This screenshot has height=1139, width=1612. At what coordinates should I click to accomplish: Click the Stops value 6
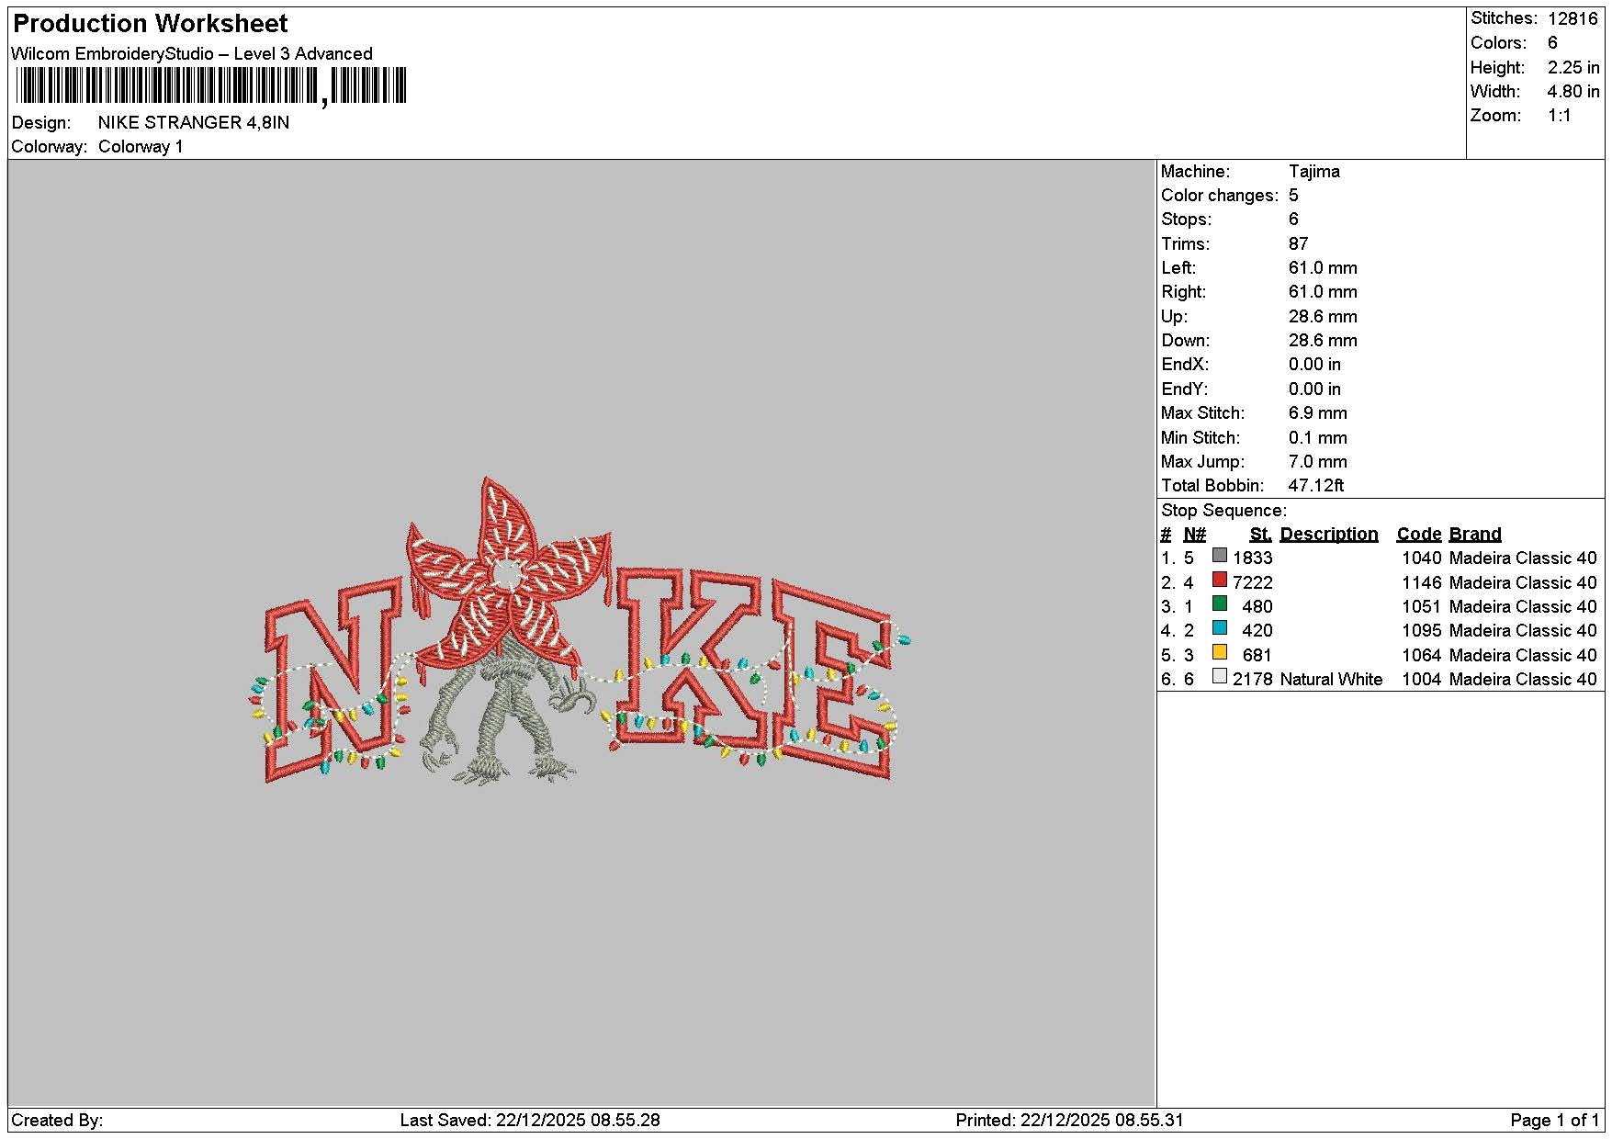pos(1293,220)
